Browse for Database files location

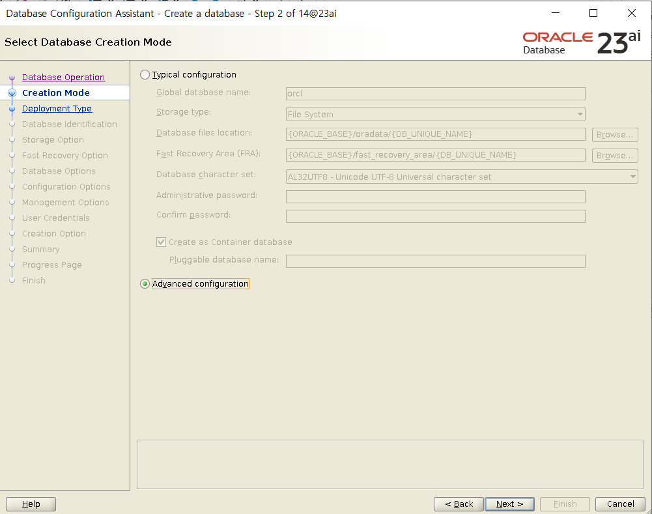click(x=615, y=135)
